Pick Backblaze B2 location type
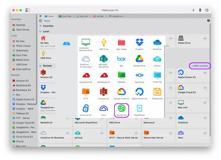The width and height of the screenshot is (221, 160). 86,78
